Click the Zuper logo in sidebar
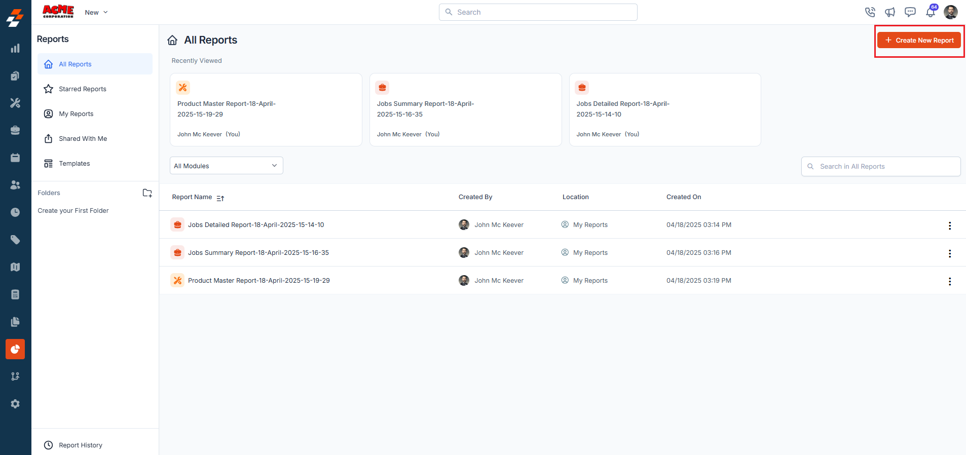Image resolution: width=966 pixels, height=455 pixels. [15, 18]
